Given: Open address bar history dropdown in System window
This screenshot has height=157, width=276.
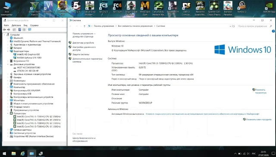Looking at the screenshot, I should tap(230, 26).
